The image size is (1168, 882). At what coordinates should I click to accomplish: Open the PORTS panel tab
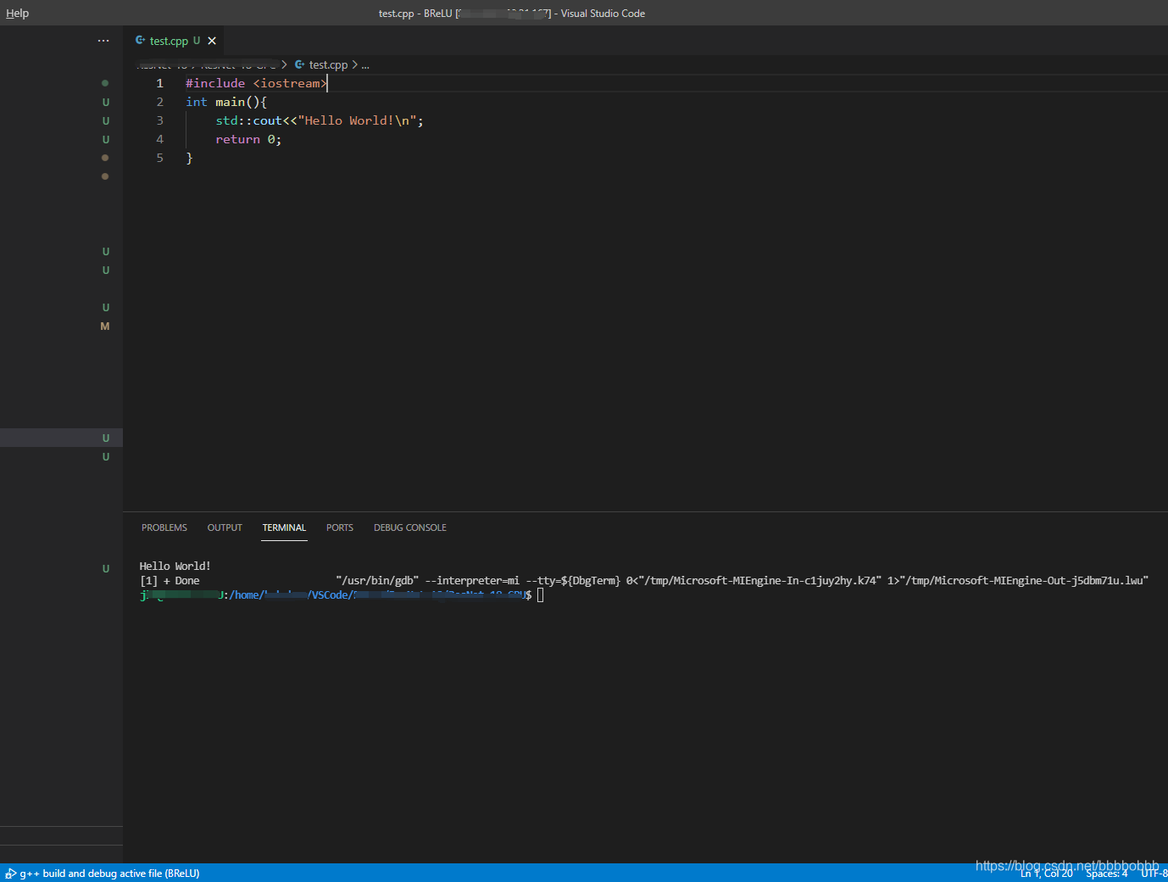pos(340,528)
